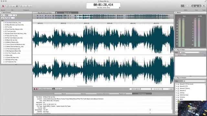Go back in Media Browser
This screenshot has width=207, height=116.
tap(2, 15)
